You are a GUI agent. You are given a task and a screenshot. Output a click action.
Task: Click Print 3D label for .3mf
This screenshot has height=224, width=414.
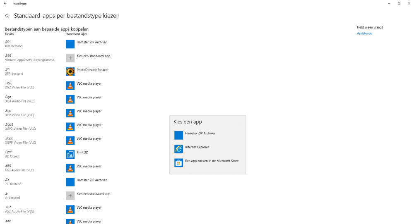82,153
